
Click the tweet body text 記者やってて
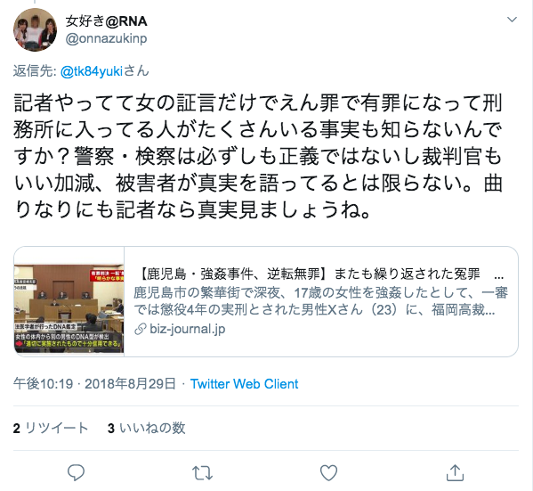pyautogui.click(x=258, y=156)
